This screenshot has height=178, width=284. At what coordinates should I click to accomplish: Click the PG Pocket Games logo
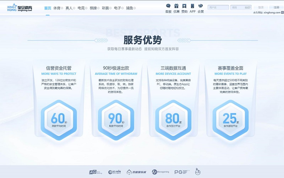pyautogui.click(x=182, y=172)
